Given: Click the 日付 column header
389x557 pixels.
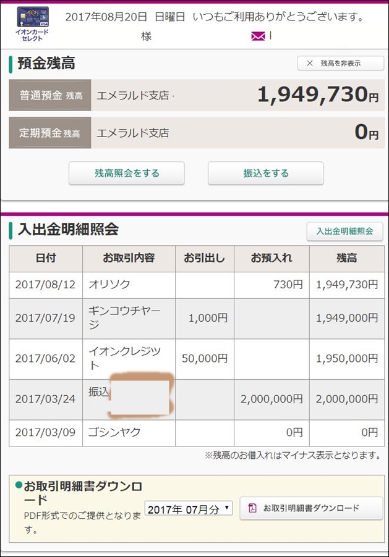Looking at the screenshot, I should (x=46, y=258).
